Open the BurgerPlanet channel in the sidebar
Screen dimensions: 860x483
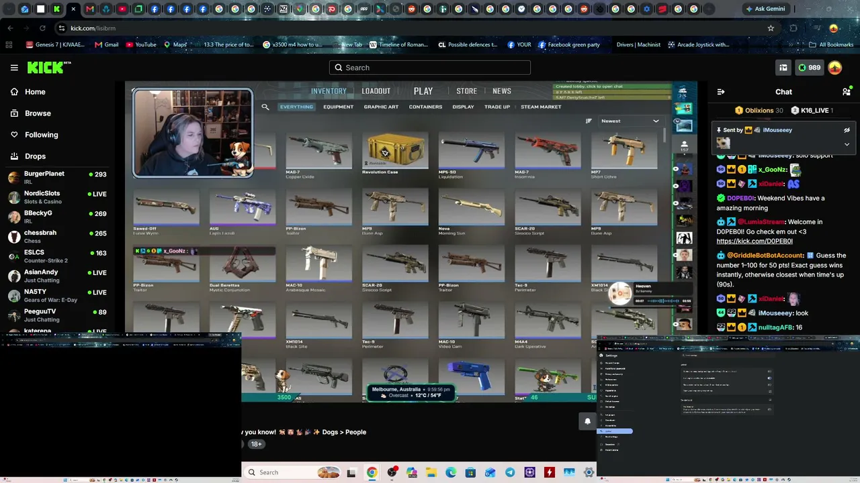(57, 177)
